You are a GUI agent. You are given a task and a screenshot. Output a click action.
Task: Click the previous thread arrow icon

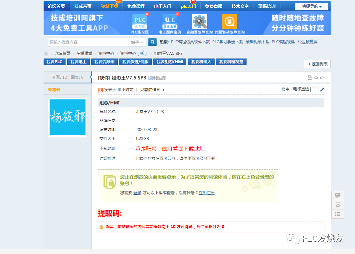[x=316, y=77]
